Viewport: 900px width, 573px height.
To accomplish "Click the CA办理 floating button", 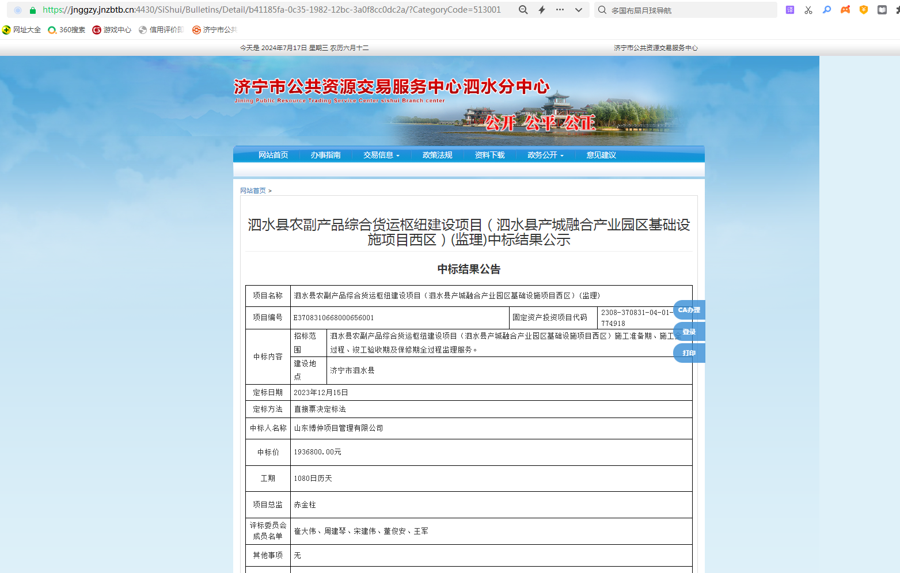I will 689,310.
